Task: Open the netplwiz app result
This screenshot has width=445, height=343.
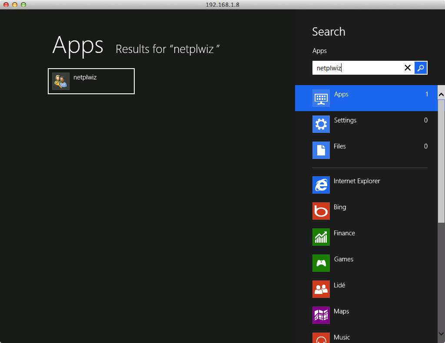Action: coord(91,81)
